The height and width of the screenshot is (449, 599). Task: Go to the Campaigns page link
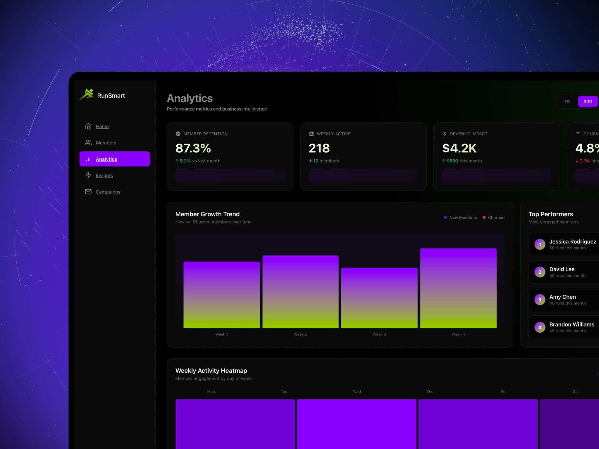[x=108, y=192]
